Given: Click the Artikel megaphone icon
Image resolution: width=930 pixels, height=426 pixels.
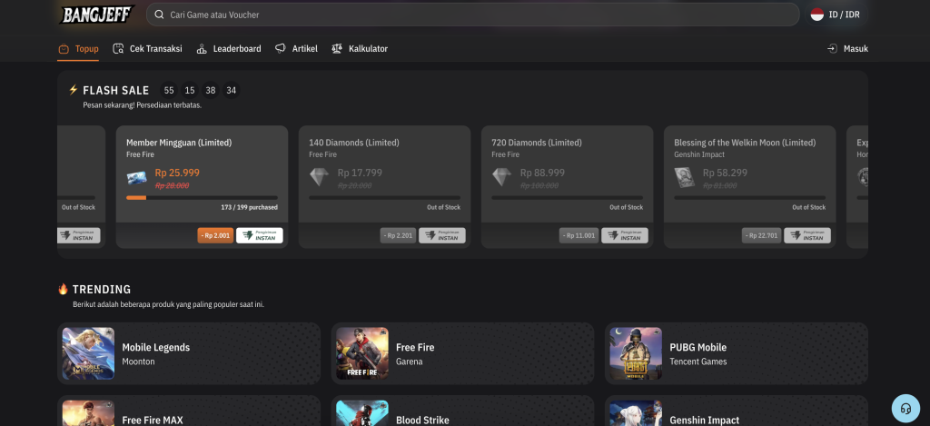Looking at the screenshot, I should (x=281, y=49).
